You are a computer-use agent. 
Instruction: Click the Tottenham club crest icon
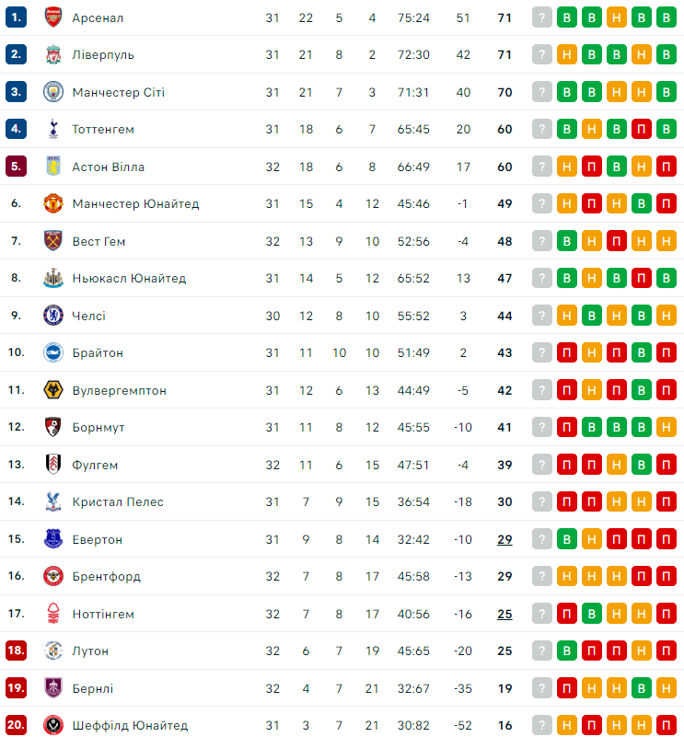click(52, 130)
